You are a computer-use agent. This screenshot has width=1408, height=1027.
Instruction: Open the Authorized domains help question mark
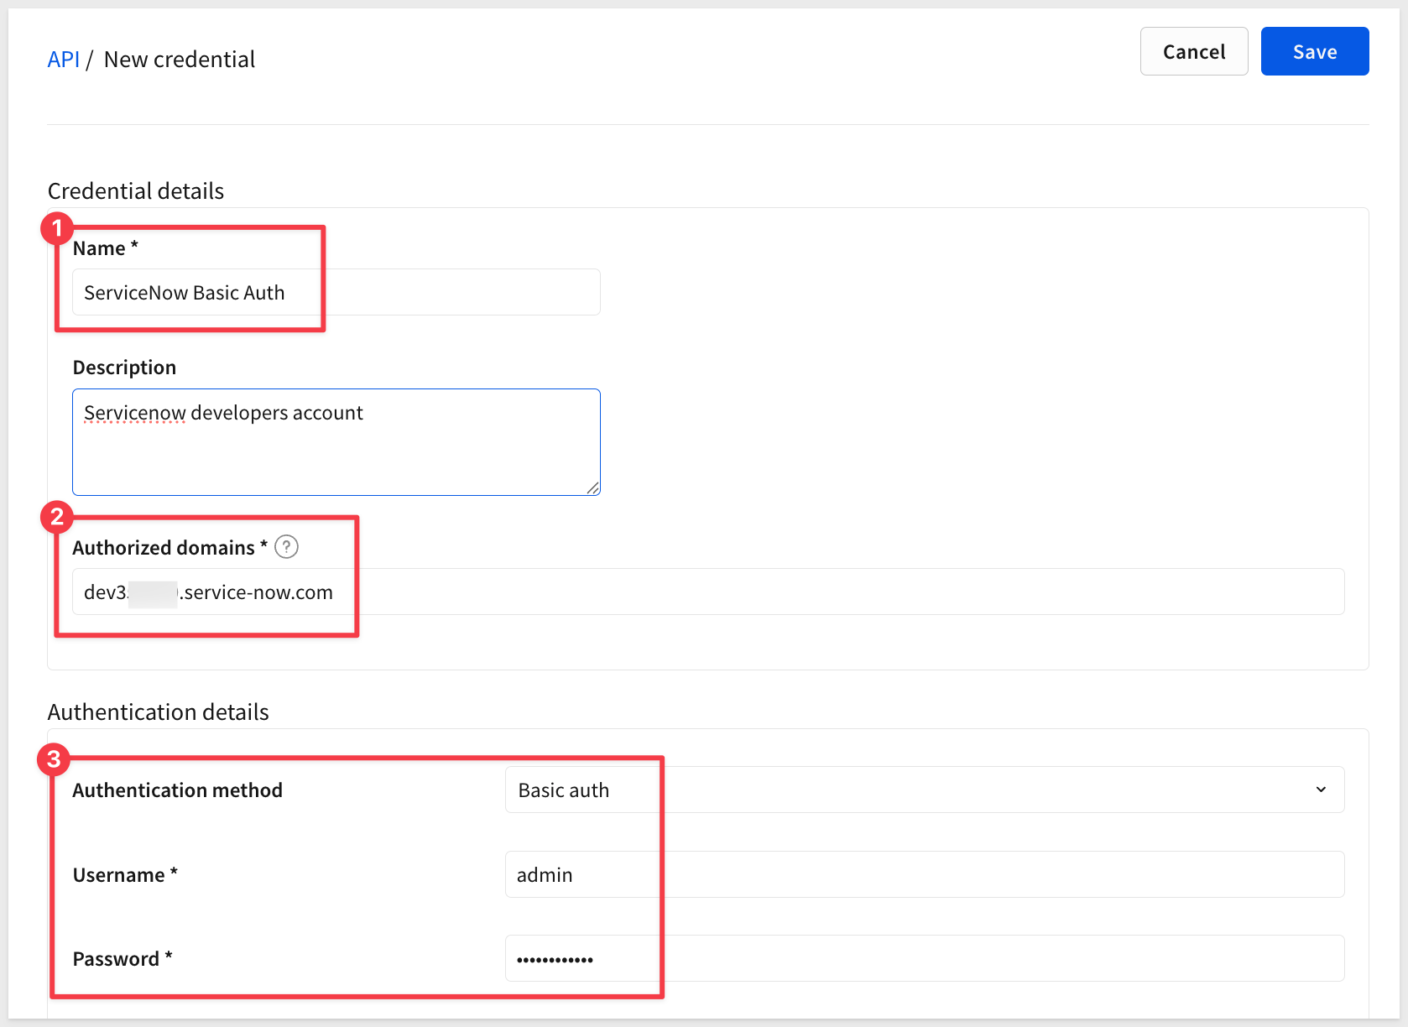(286, 547)
